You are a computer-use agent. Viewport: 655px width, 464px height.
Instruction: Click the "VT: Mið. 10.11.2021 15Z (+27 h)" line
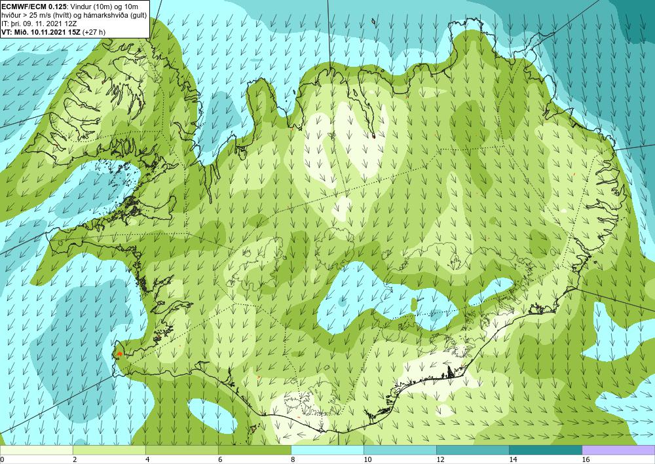[54, 32]
